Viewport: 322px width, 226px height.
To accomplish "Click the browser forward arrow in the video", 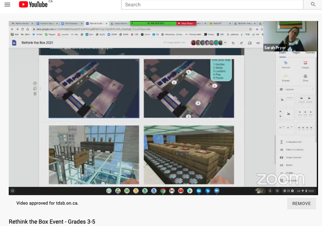I will 17,29.
